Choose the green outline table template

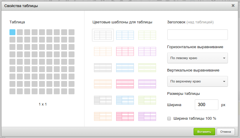147,35
